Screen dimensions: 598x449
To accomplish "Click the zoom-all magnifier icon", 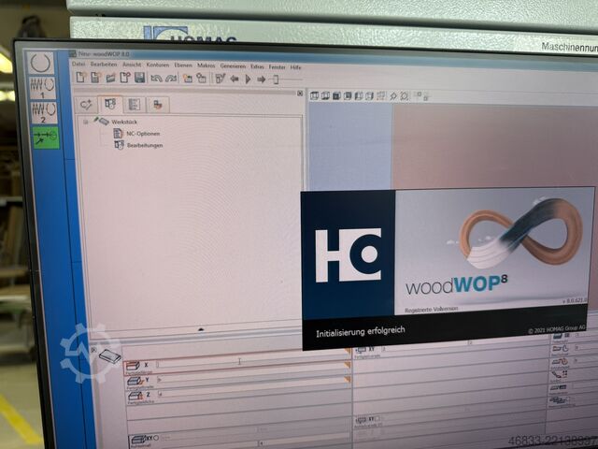I will 405,96.
